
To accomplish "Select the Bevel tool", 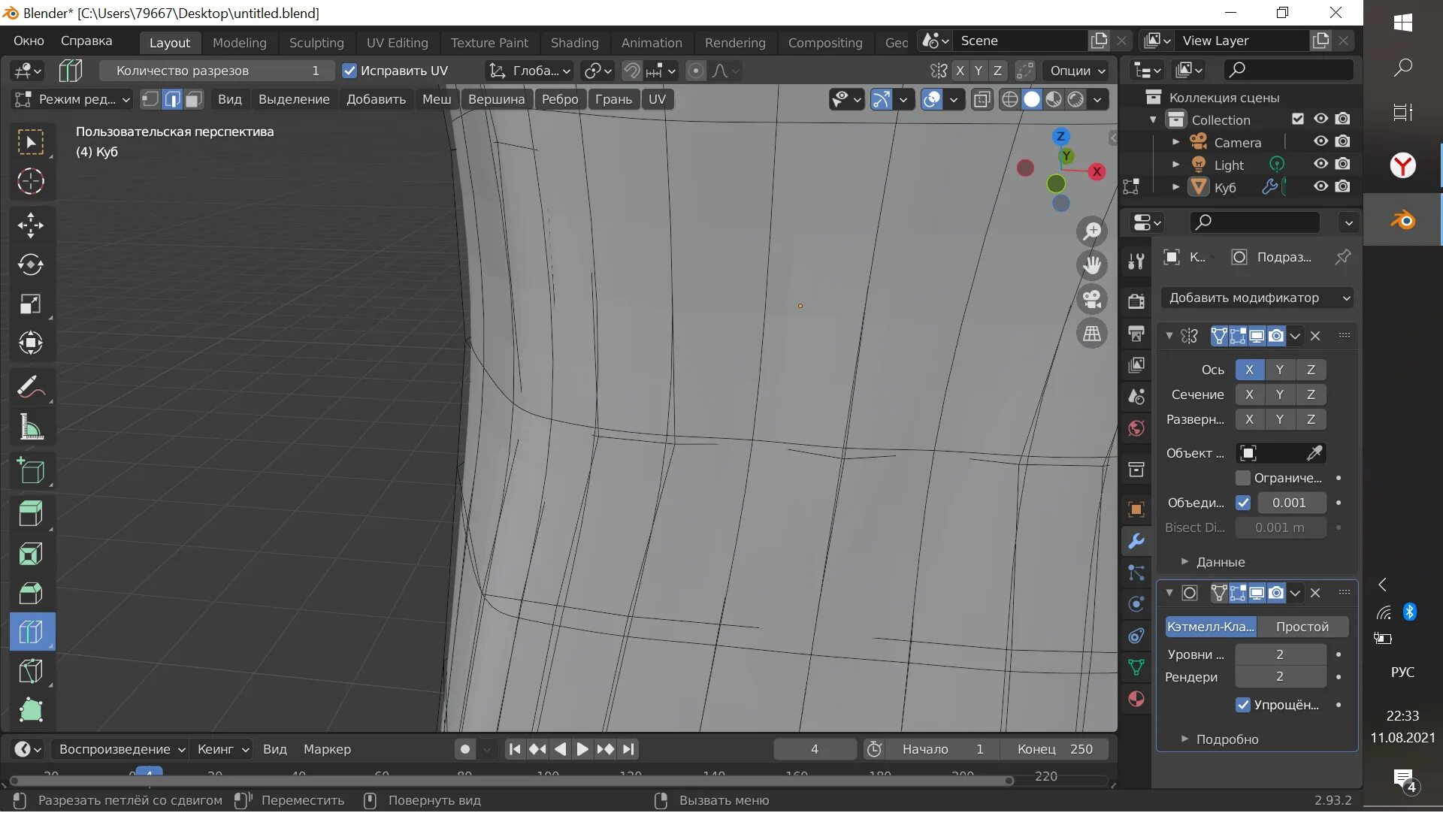I will 30,594.
